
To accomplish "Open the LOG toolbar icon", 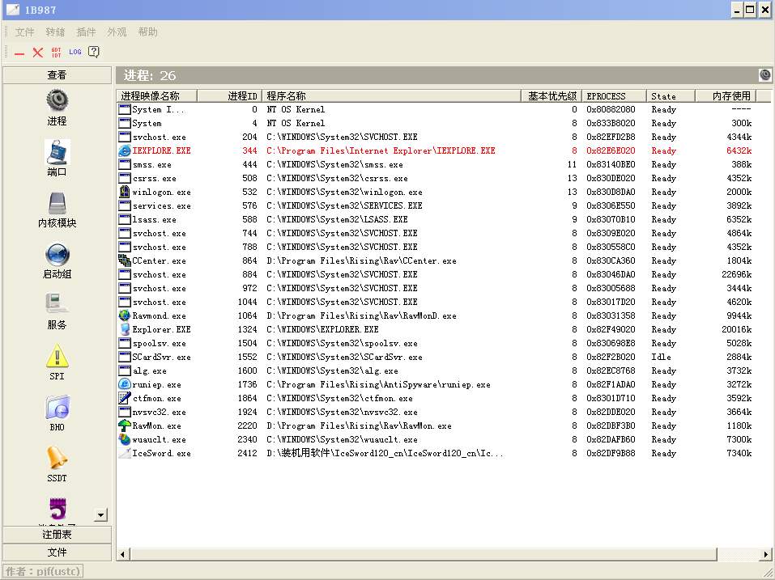I will (x=75, y=52).
